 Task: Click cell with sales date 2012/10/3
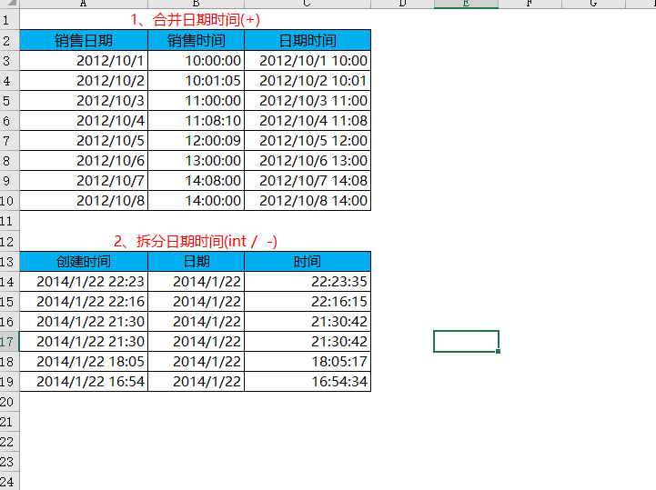pyautogui.click(x=84, y=101)
